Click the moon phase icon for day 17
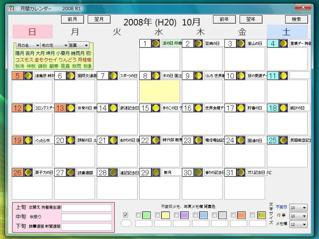This screenshot has width=319, height=239. pos(241,108)
